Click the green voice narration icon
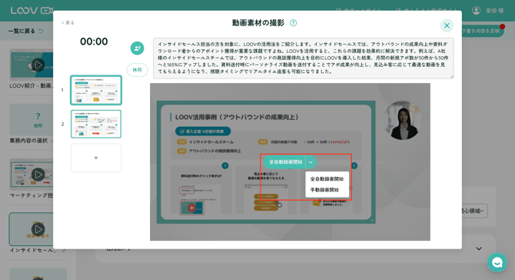The image size is (515, 280). click(x=137, y=48)
